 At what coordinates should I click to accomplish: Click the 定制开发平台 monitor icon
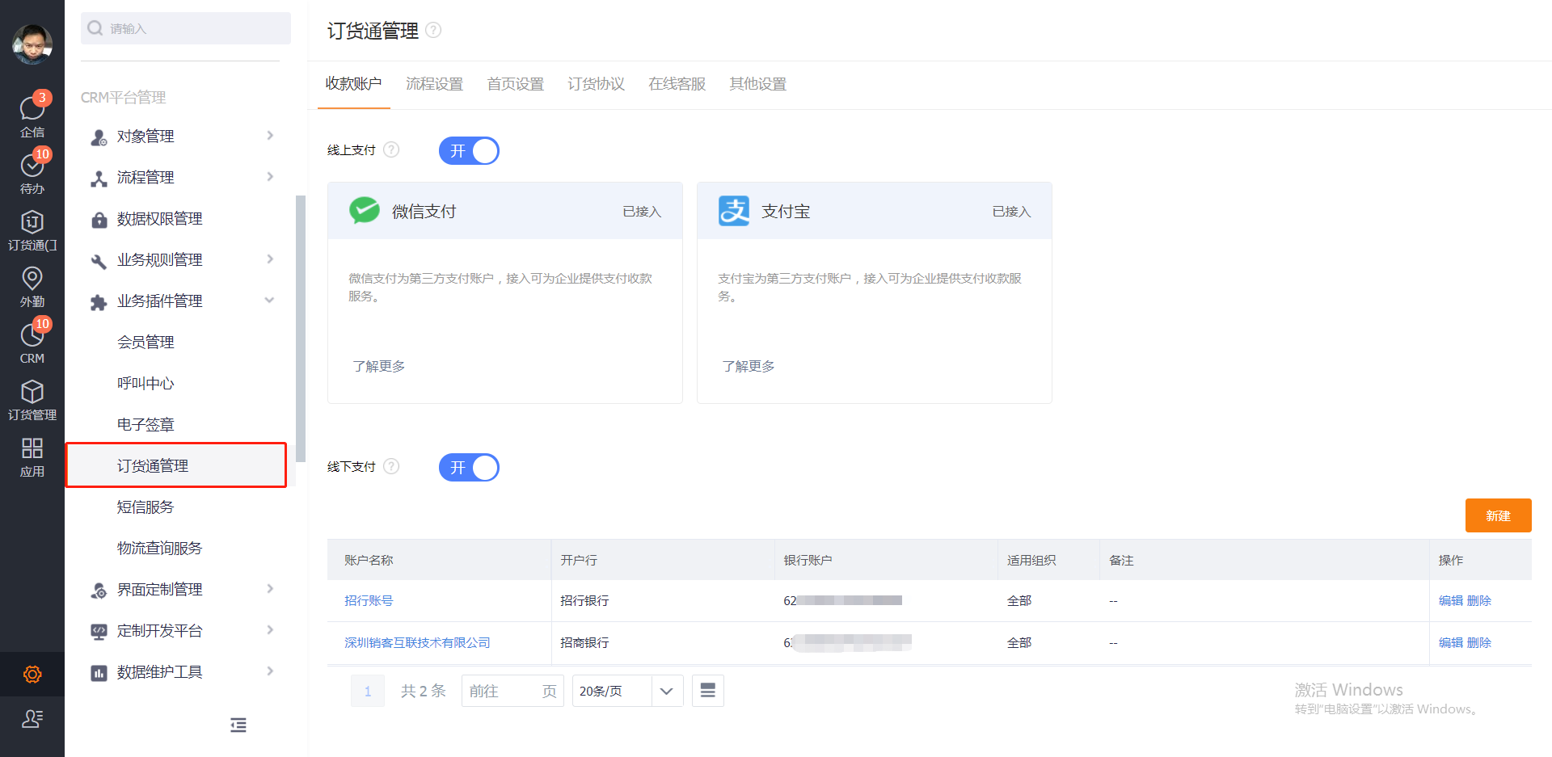99,632
